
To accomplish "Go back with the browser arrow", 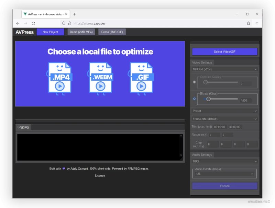I will tap(18, 23).
